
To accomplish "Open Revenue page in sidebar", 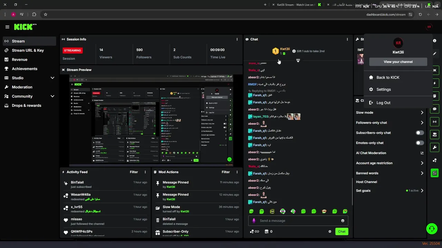I will [29, 60].
